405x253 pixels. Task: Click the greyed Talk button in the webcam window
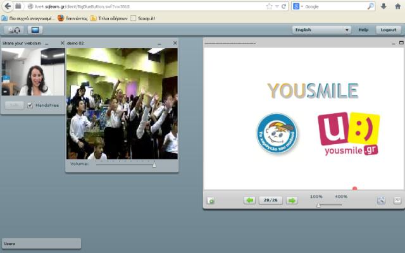tap(15, 105)
